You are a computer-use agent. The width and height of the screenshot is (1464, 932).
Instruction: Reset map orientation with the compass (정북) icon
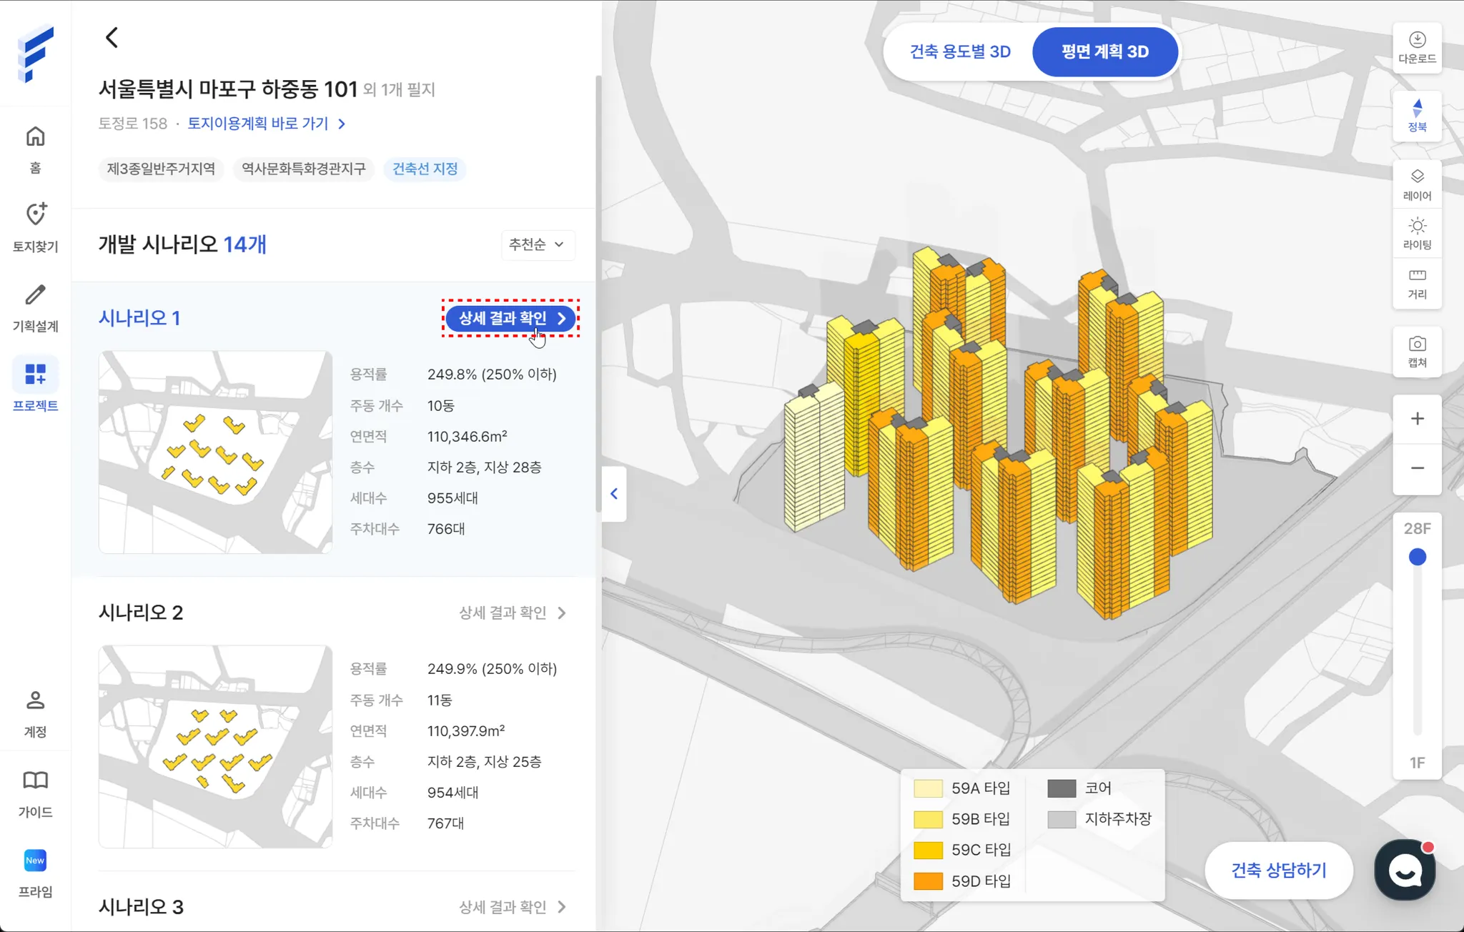tap(1417, 115)
